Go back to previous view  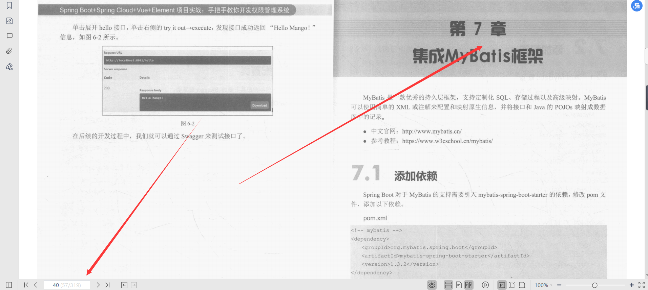click(124, 285)
